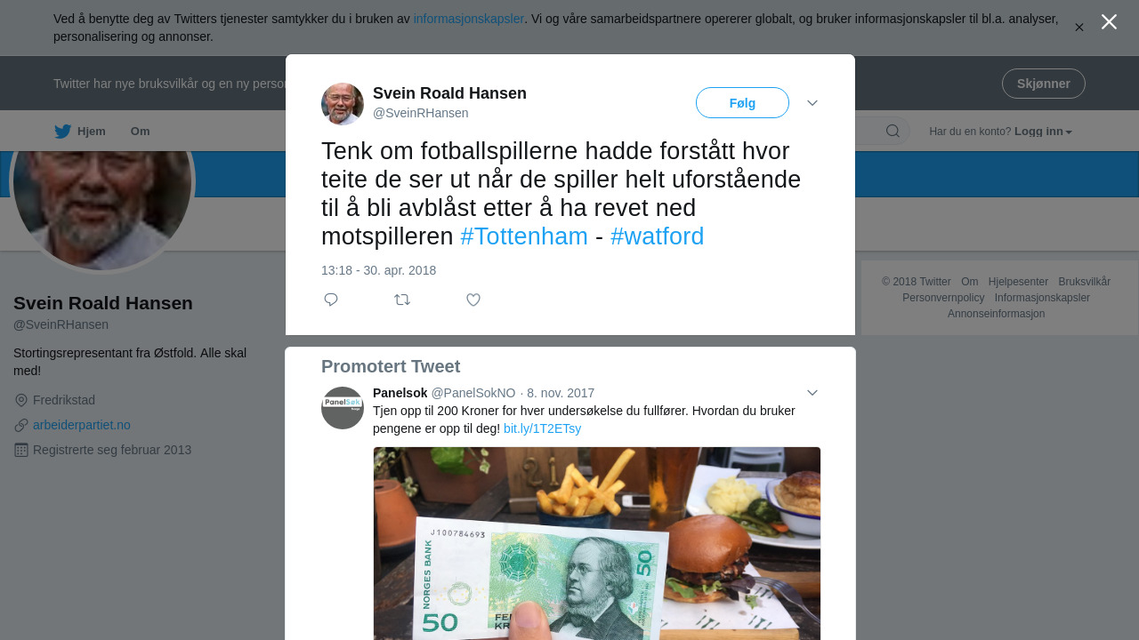
Task: Click the reply icon under the tweet
Action: 331,300
